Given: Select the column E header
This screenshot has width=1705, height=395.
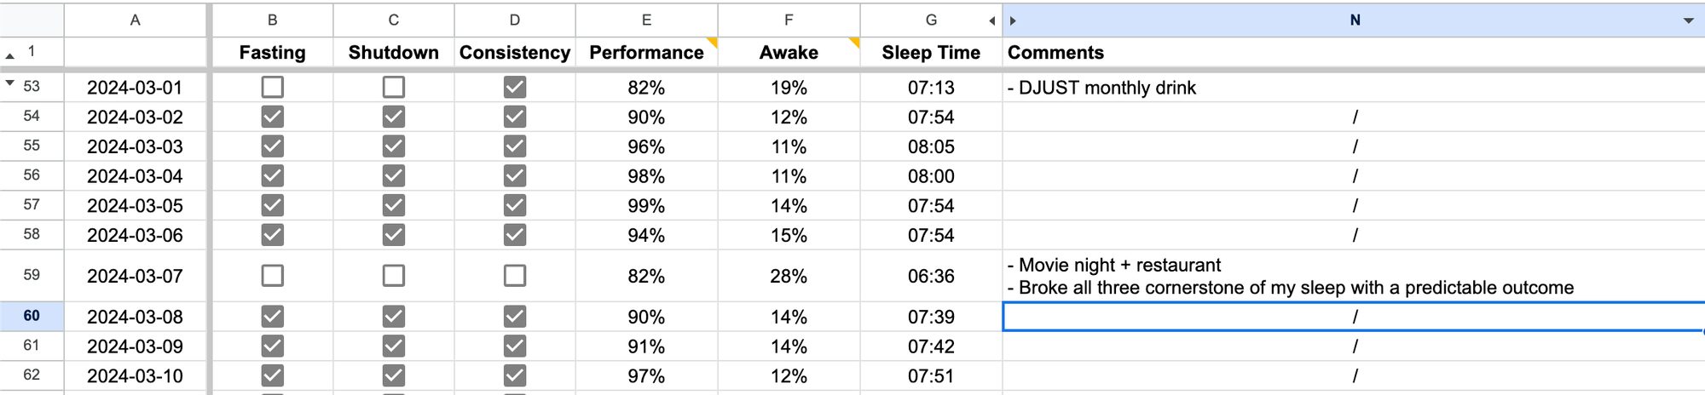Looking at the screenshot, I should click(x=646, y=20).
